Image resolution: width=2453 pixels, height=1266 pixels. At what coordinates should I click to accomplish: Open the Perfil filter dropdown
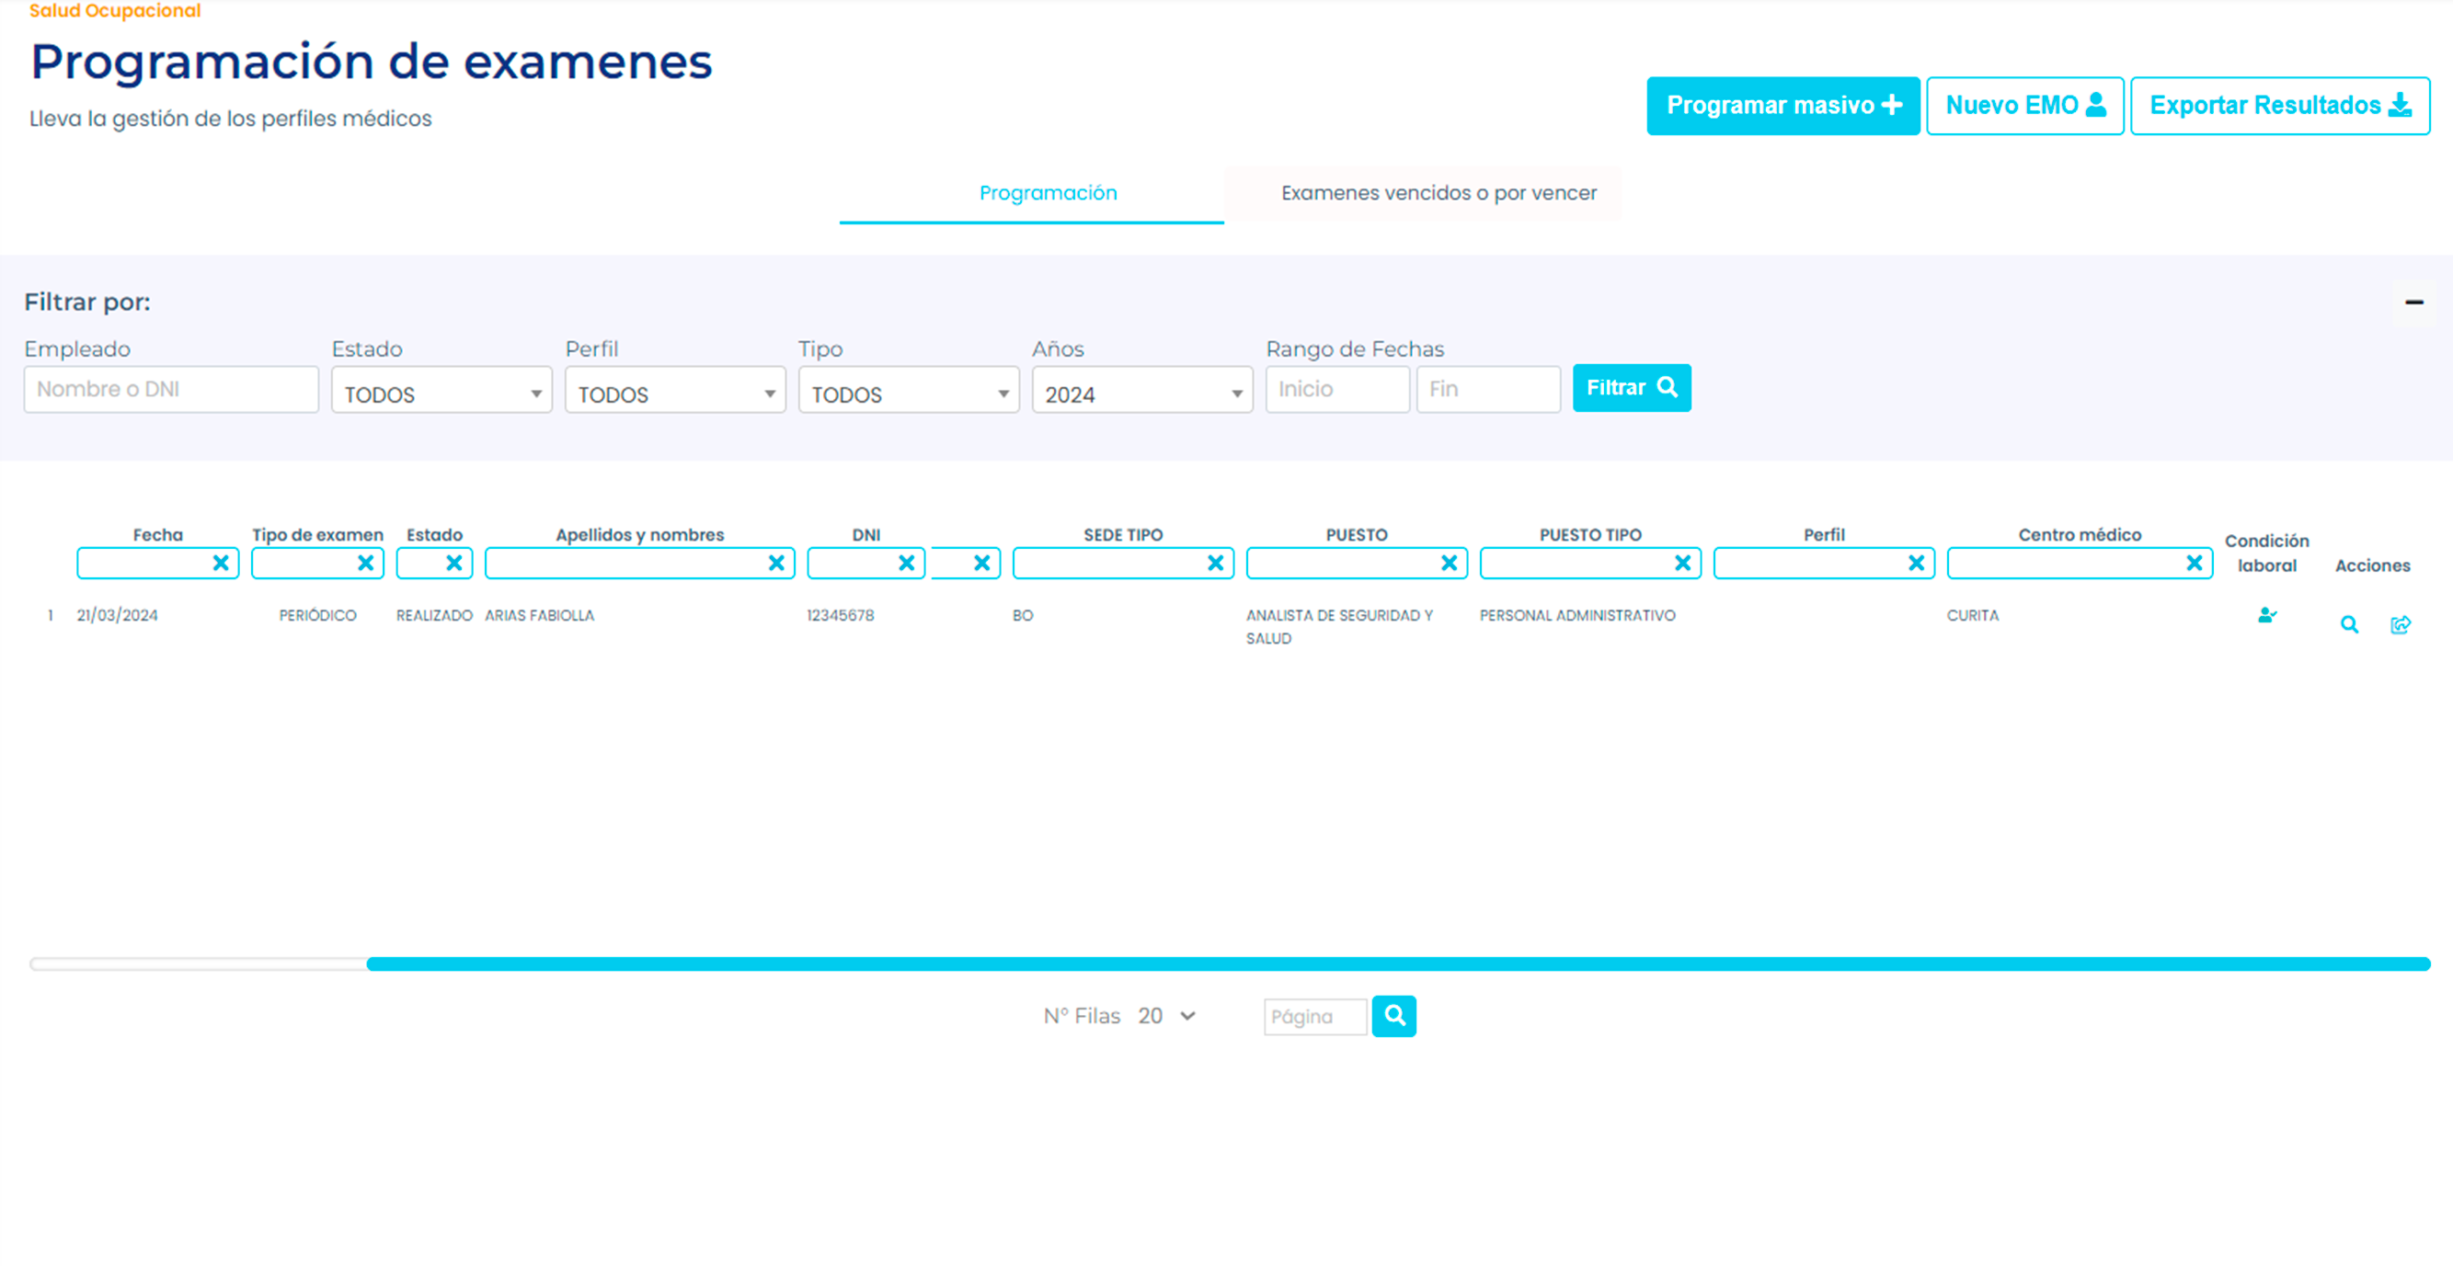(x=675, y=390)
